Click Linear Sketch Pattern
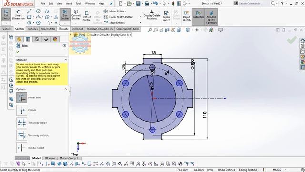This screenshot has height=172, width=305. (x=119, y=17)
